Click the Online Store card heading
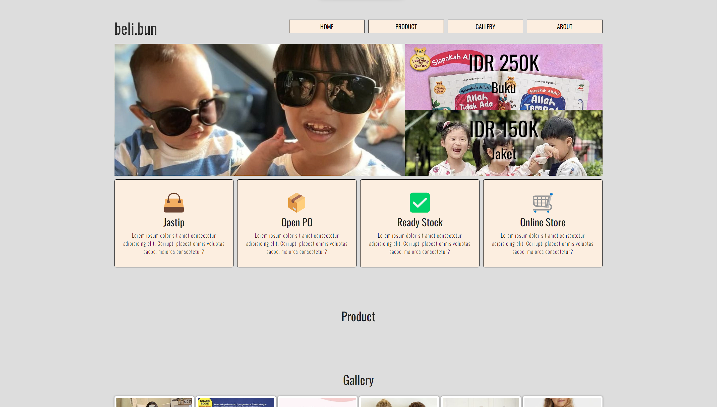The width and height of the screenshot is (717, 407). (543, 223)
